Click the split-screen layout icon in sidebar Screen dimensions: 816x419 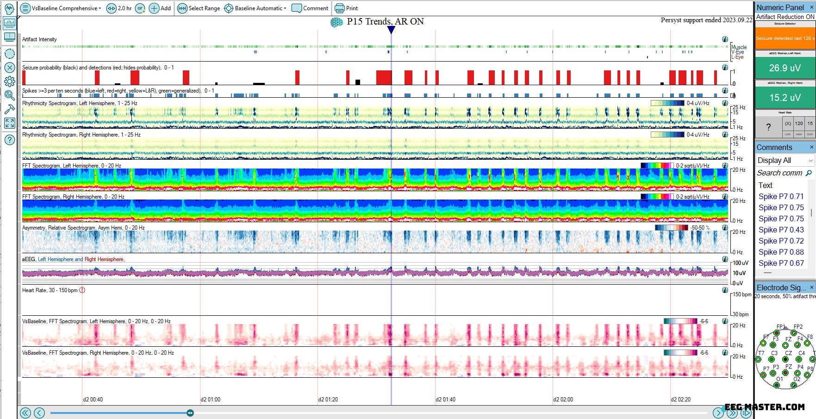pos(9,37)
